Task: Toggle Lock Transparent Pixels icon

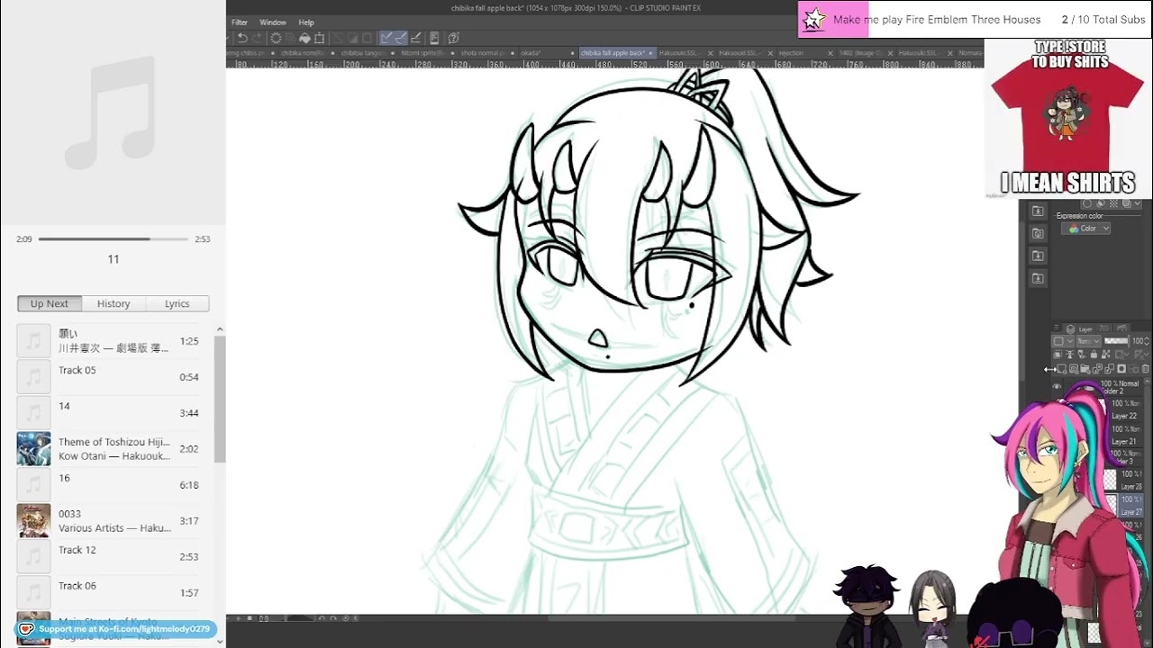Action: pos(1105,355)
